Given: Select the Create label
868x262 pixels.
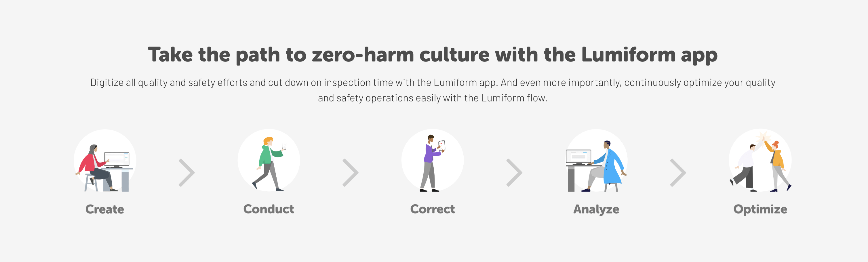Looking at the screenshot, I should [105, 209].
